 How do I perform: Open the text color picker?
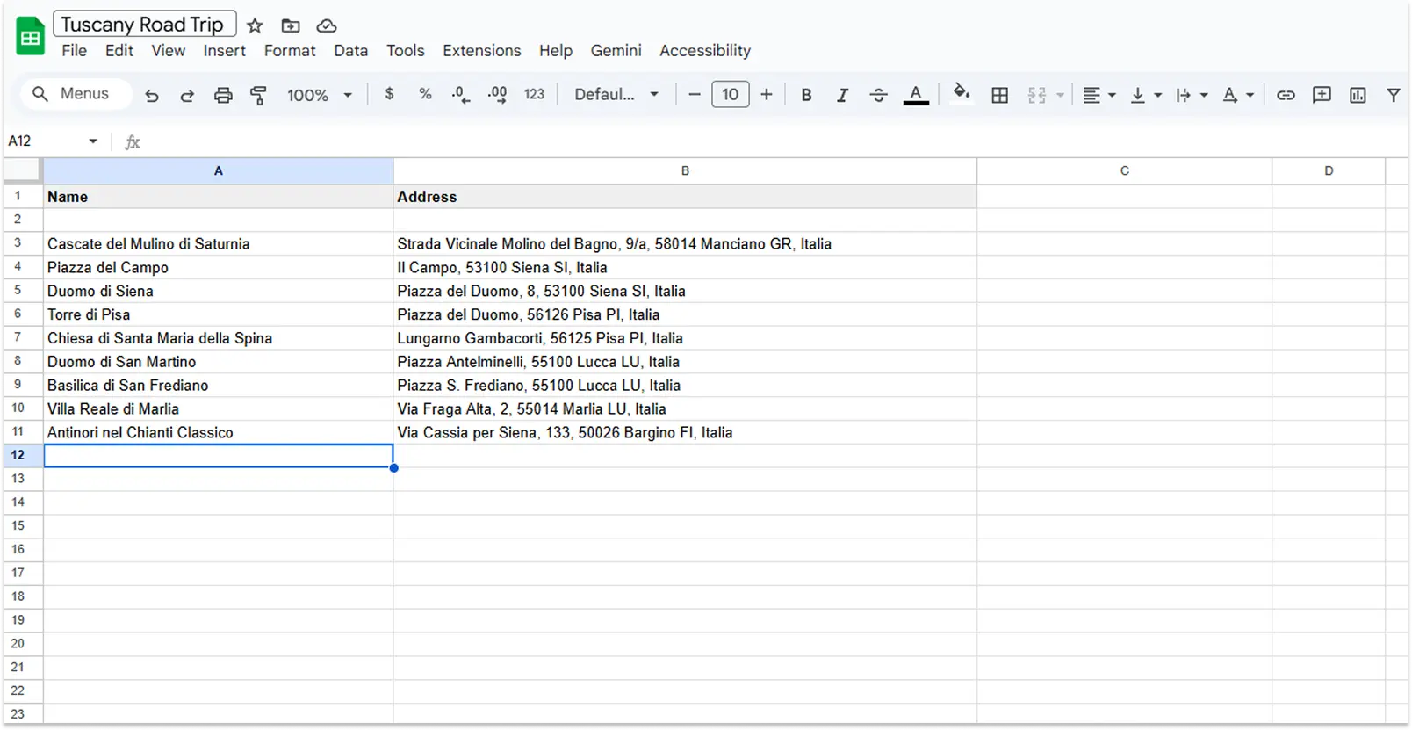pos(916,95)
